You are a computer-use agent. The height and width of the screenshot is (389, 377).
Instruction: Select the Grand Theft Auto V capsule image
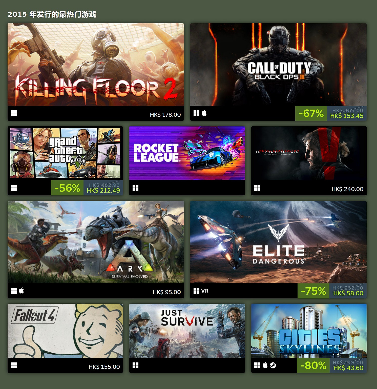[x=65, y=153]
